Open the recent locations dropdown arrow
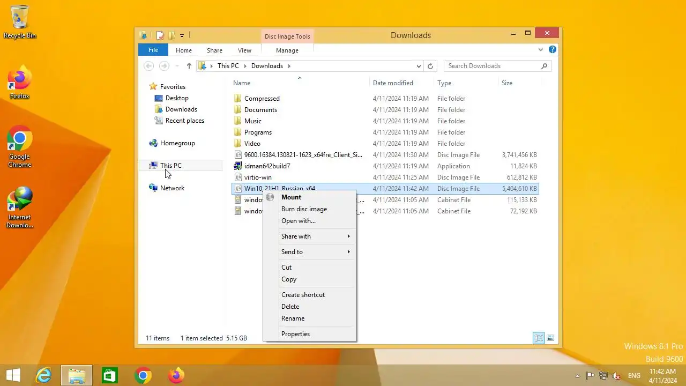Screen dimensions: 686x386 click(x=177, y=66)
